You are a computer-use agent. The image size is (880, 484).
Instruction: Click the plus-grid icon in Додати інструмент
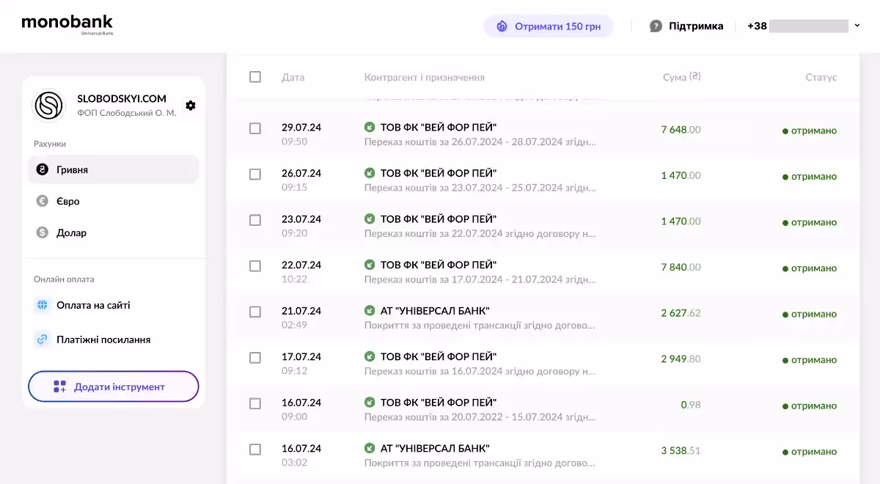pos(60,386)
